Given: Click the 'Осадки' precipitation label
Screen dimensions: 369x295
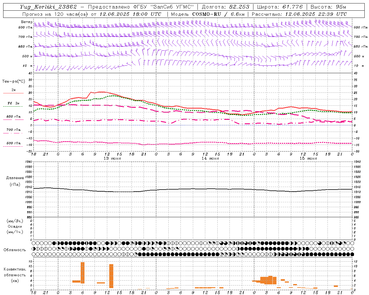Looking at the screenshot, I should pos(15,226).
